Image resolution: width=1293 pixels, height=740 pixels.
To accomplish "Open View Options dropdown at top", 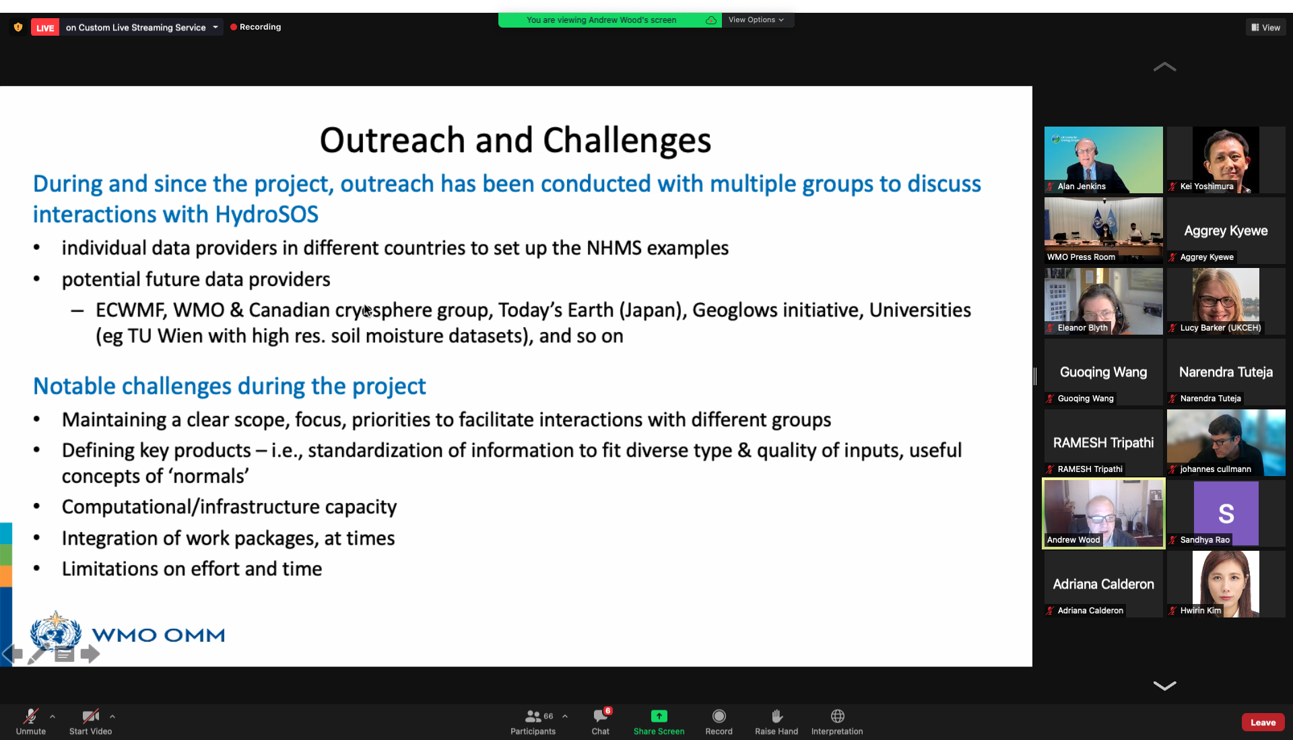I will point(756,20).
